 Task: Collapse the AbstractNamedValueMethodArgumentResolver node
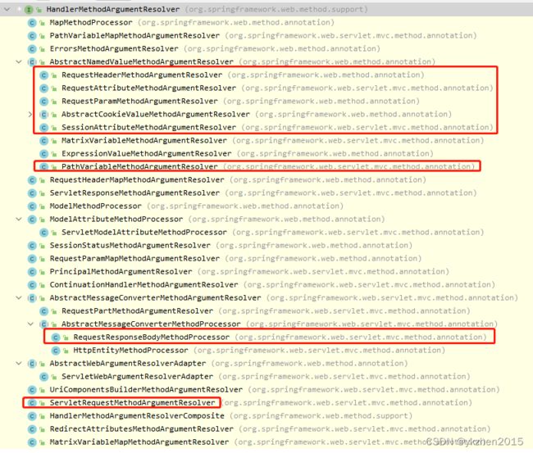pyautogui.click(x=19, y=61)
